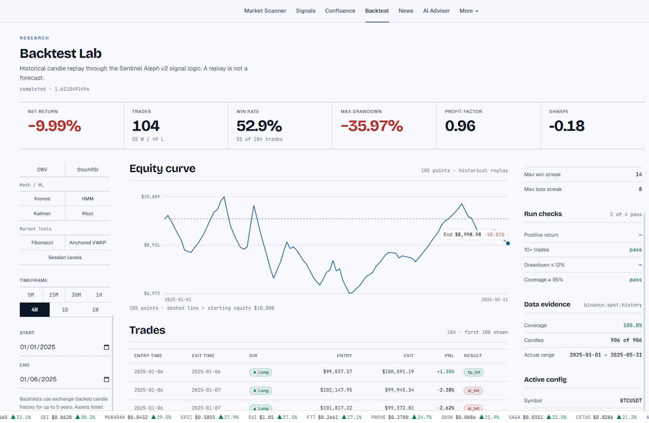Viewport: 649px width, 423px height.
Task: Open the News section
Action: [406, 11]
